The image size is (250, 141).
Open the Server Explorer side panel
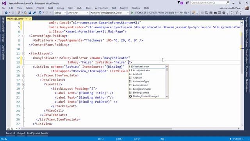[3, 24]
